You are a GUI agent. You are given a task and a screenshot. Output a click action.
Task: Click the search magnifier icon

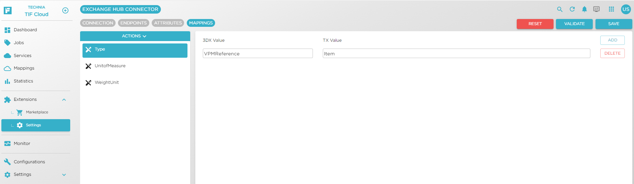[x=560, y=10]
